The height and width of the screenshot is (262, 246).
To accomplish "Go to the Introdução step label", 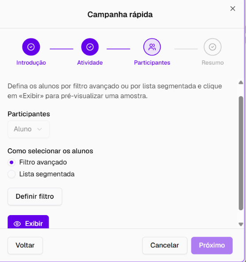I will click(x=31, y=63).
